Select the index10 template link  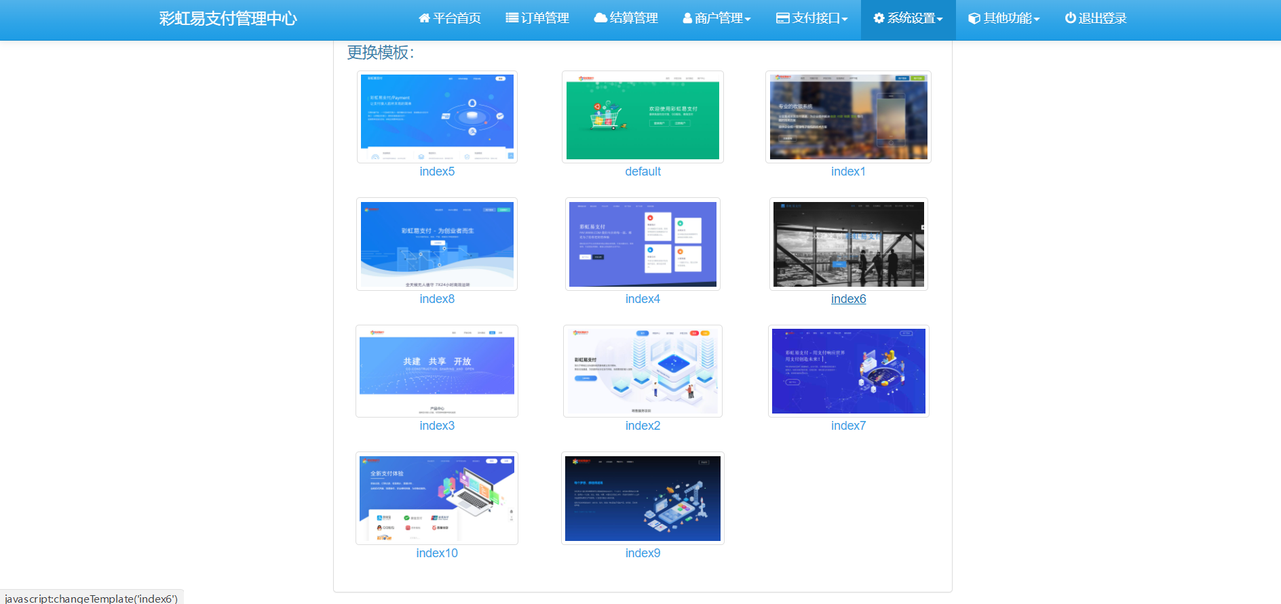point(437,553)
